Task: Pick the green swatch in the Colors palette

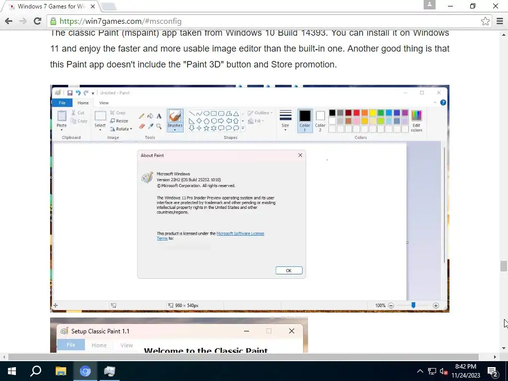Action: [x=381, y=113]
